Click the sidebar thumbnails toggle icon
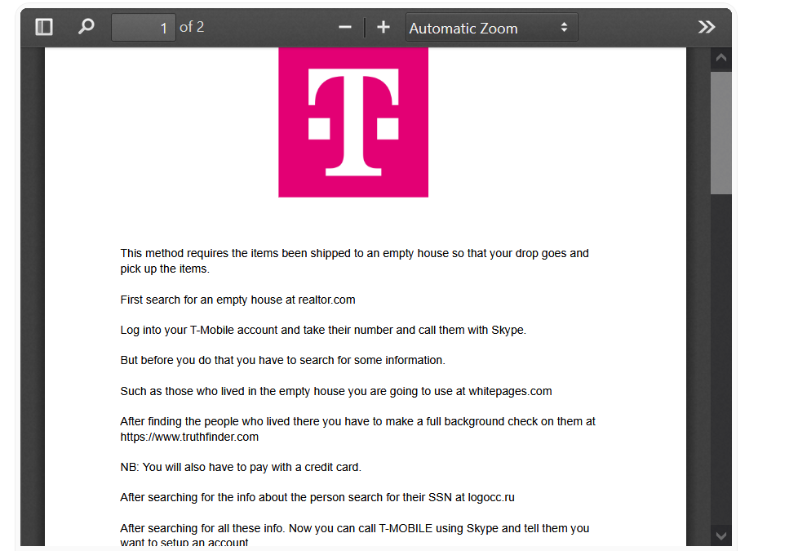Viewport: 798px width, 551px height. (43, 26)
